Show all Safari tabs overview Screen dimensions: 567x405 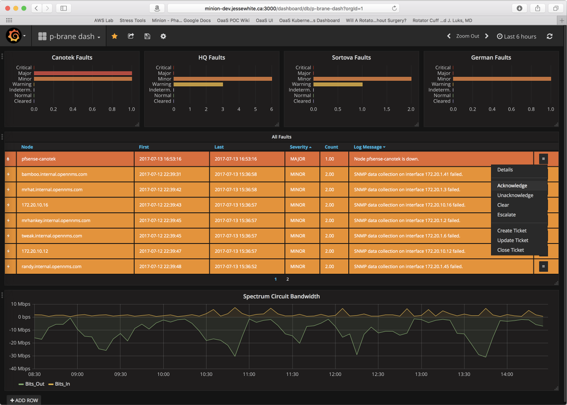coord(555,8)
